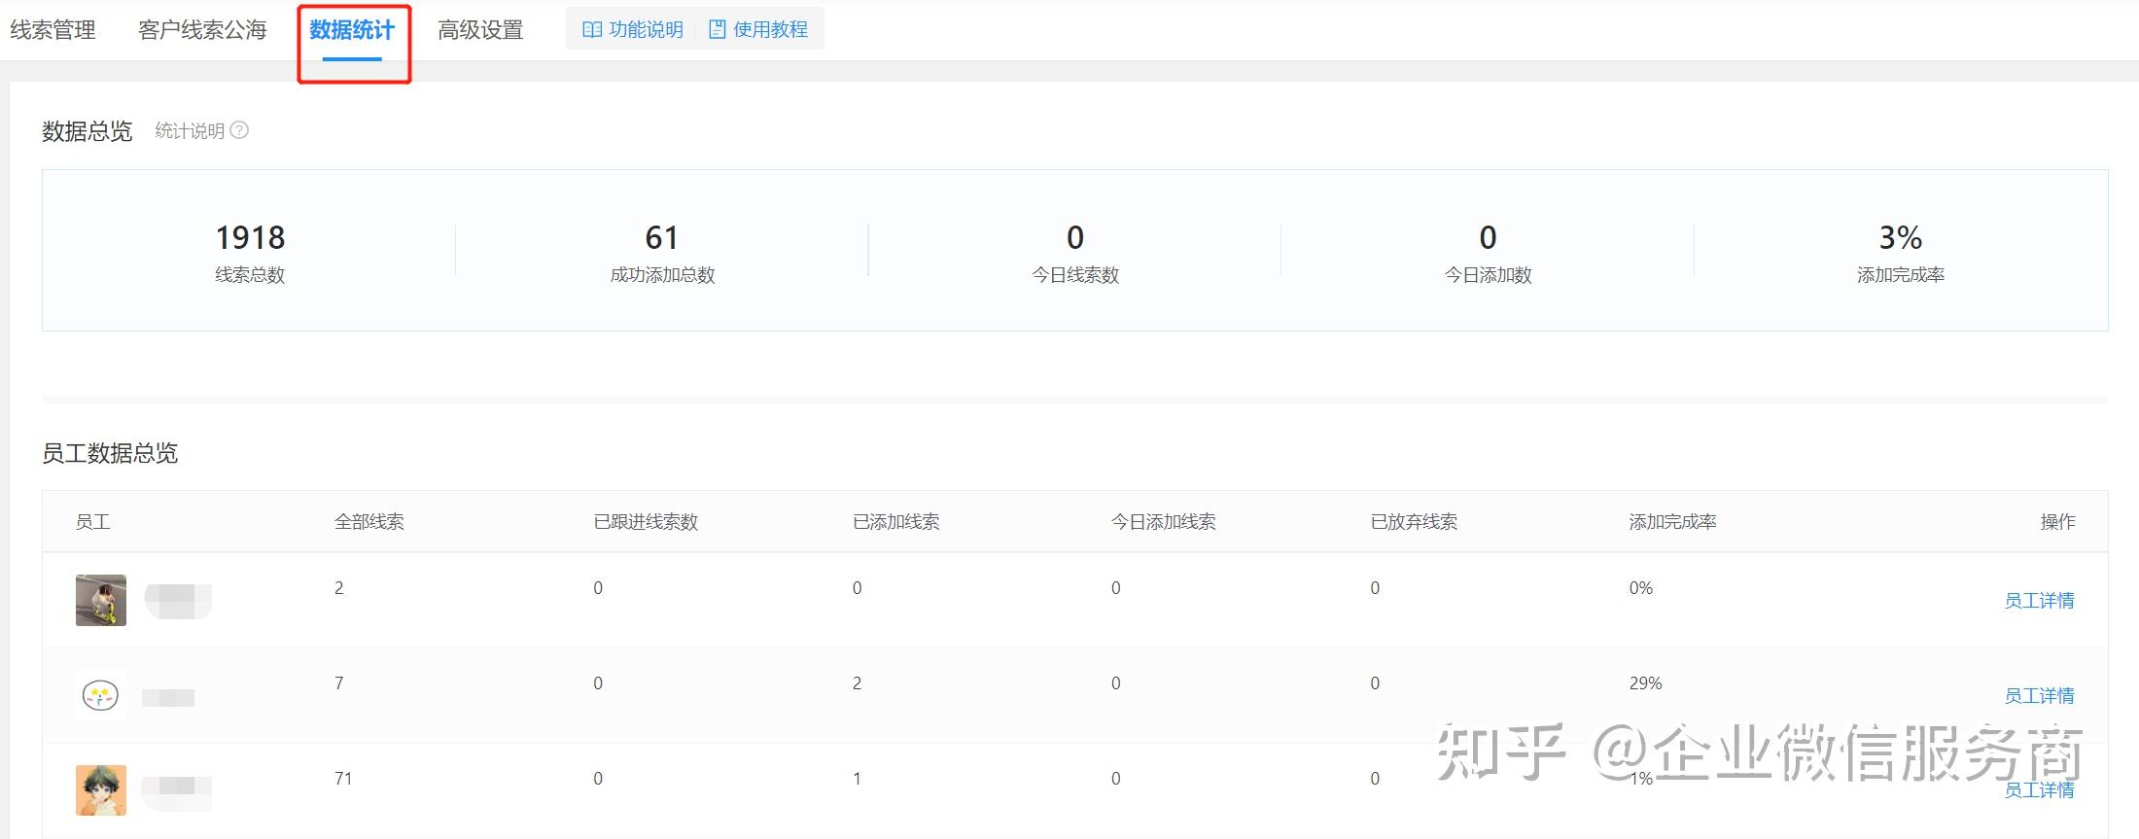Click the 成功添加总数 label
This screenshot has height=839, width=2139.
662,275
